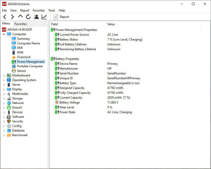Click the Battery Voltage lightning icon
Screen dimensions: 211x169
(x=57, y=102)
